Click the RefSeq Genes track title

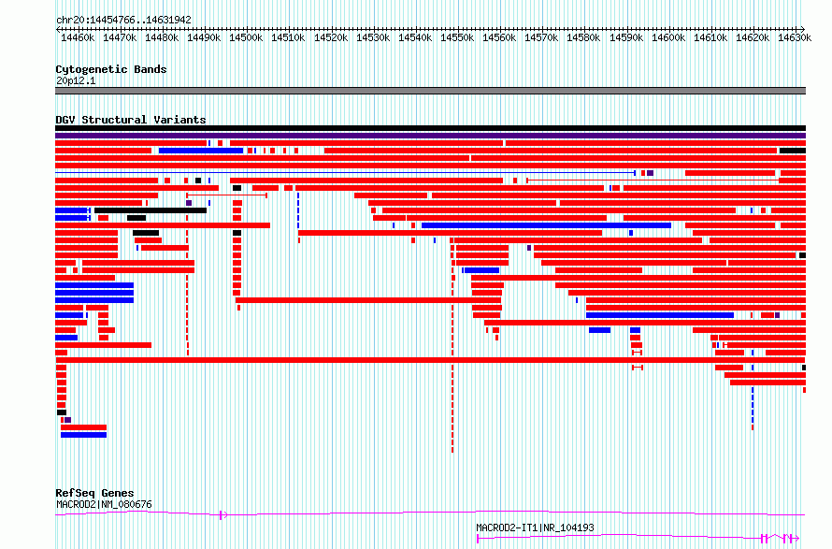click(x=95, y=493)
